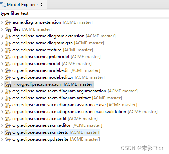The width and height of the screenshot is (169, 154).
Task: Expand org.eclipse.acme.sacm.editor tree node
Action: [2, 125]
